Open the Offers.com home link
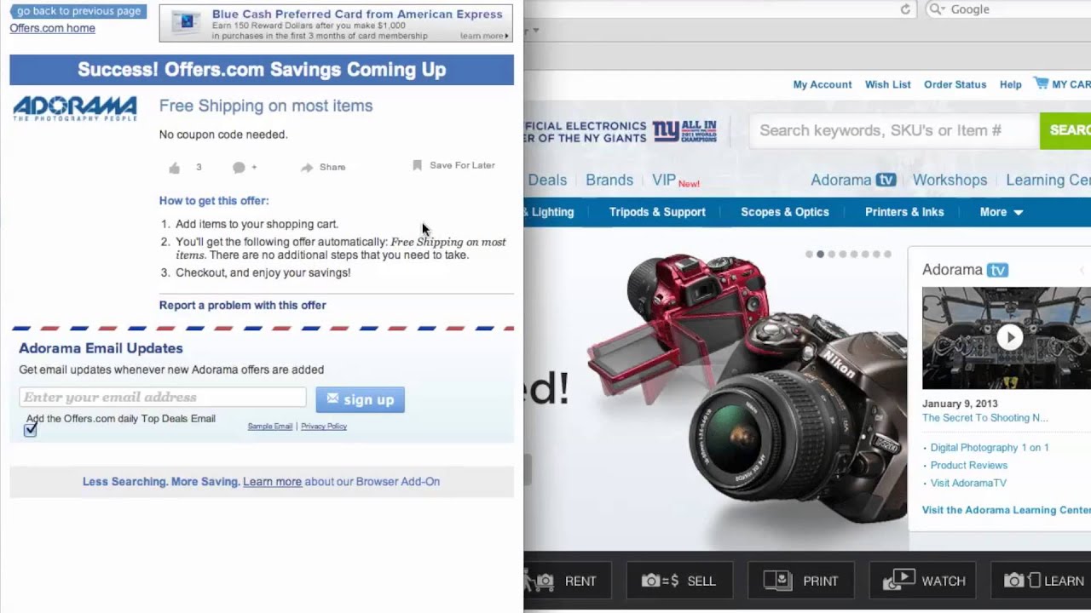This screenshot has height=613, width=1091. (x=52, y=28)
